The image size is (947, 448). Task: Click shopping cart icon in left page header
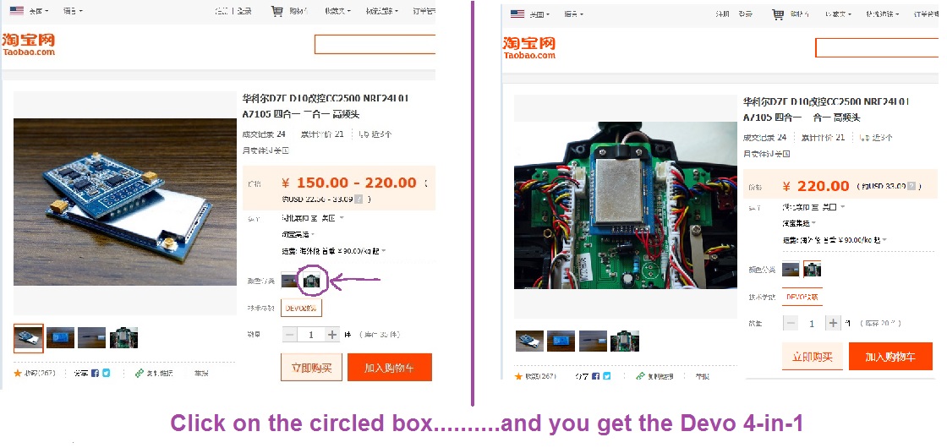[x=277, y=11]
